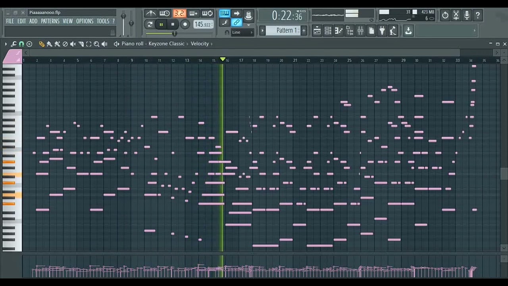This screenshot has width=508, height=286.
Task: Toggle the snap magnet in piano roll
Action: (x=21, y=44)
